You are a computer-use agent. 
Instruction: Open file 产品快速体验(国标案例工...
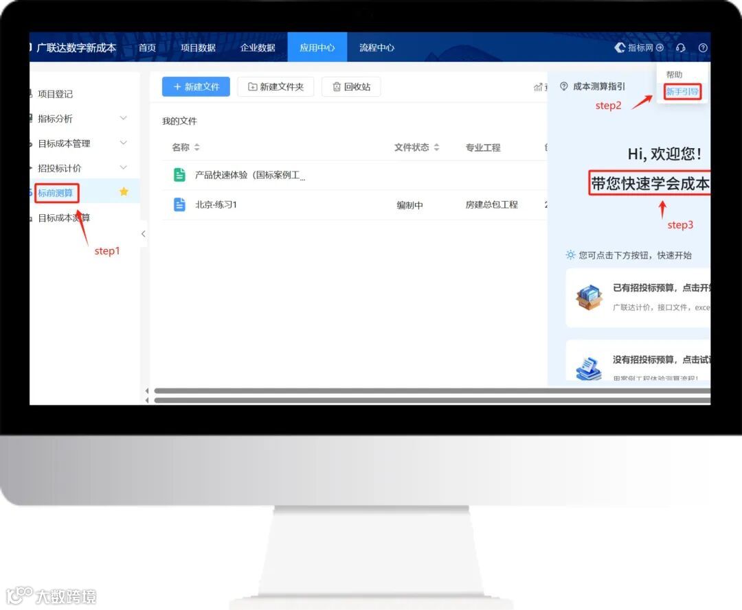[x=250, y=175]
